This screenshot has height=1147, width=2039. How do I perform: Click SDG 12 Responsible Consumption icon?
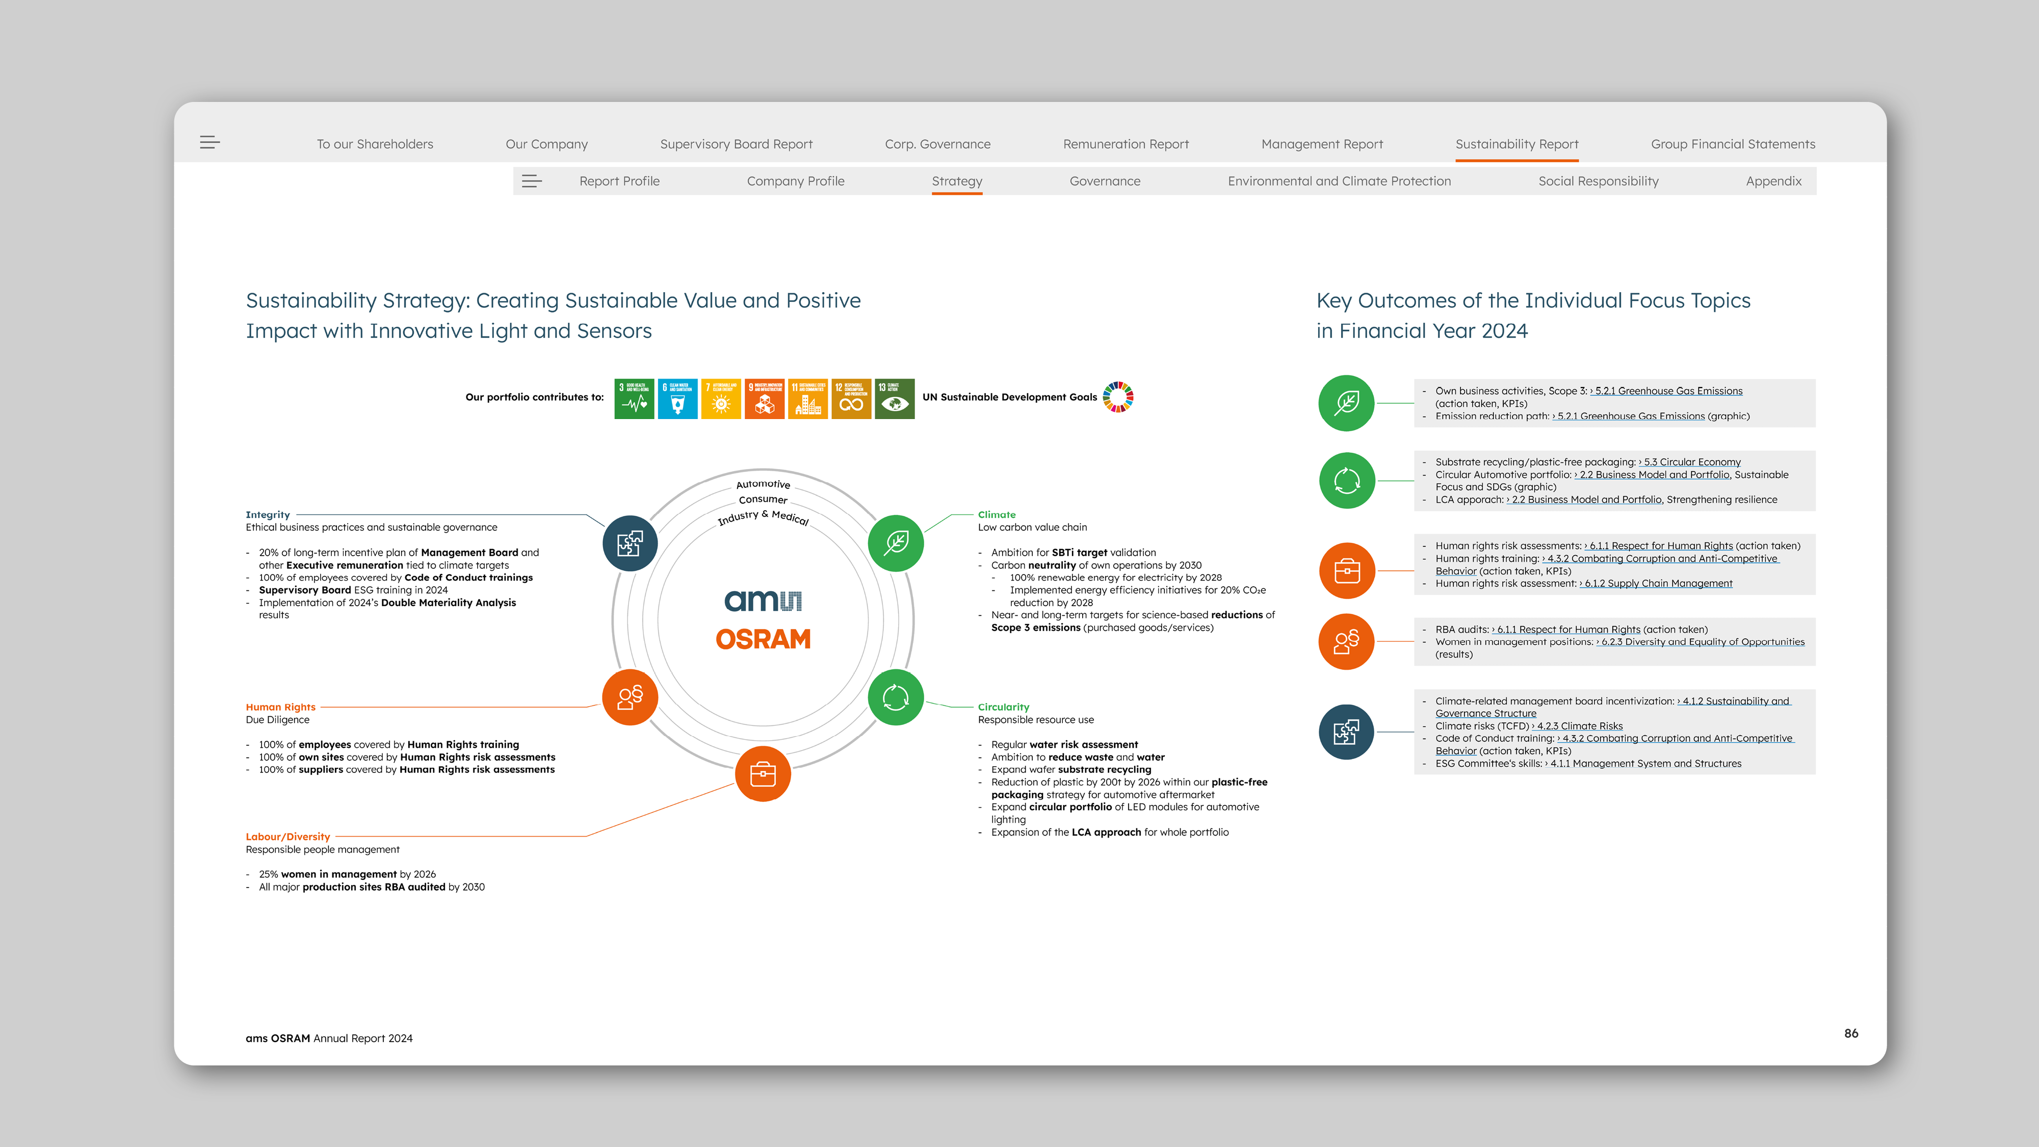click(x=852, y=398)
